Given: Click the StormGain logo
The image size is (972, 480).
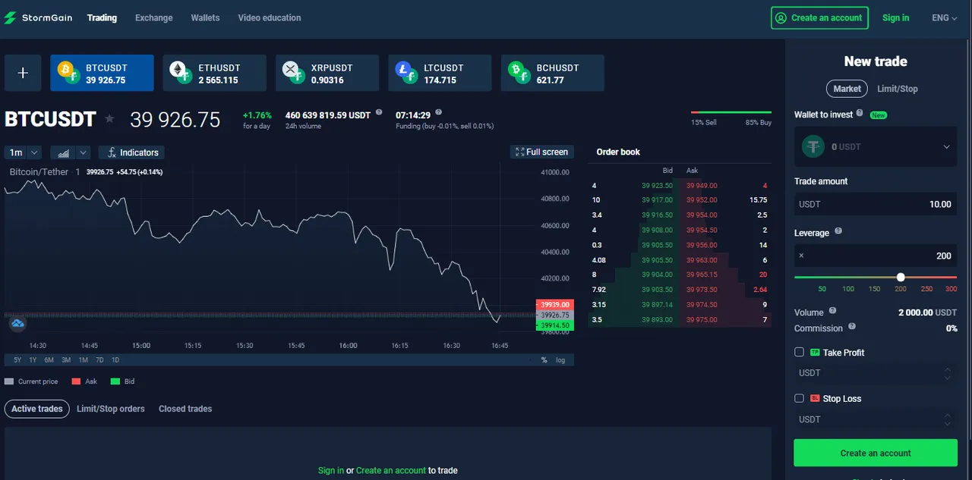Looking at the screenshot, I should coord(39,17).
